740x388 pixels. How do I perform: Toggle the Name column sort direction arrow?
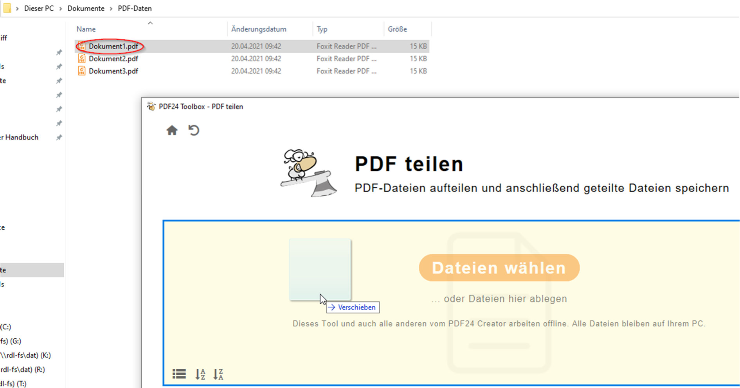150,23
